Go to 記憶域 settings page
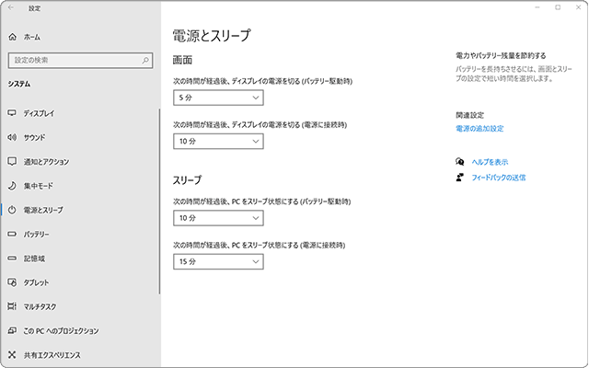589x368 pixels. coord(34,259)
